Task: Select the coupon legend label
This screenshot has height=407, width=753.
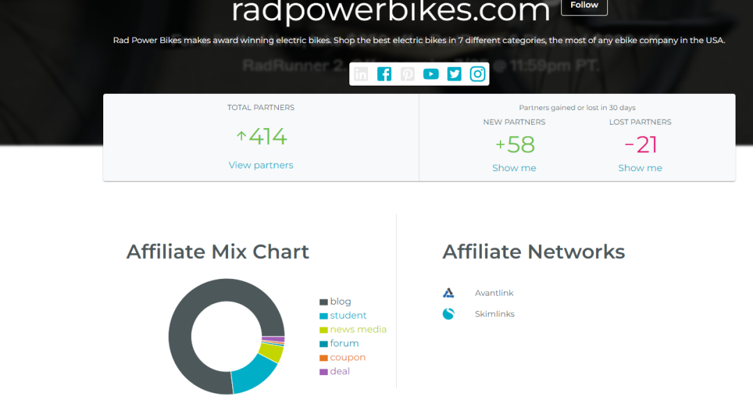Action: (x=348, y=357)
